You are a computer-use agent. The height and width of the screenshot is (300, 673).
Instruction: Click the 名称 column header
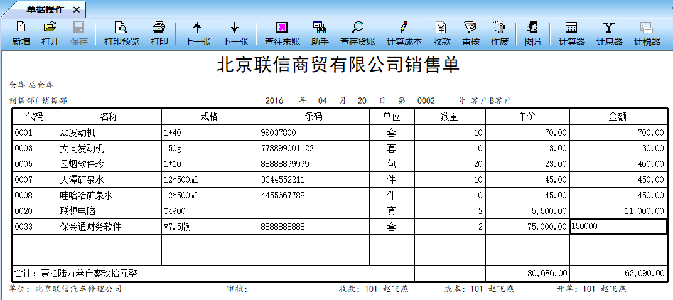point(110,116)
